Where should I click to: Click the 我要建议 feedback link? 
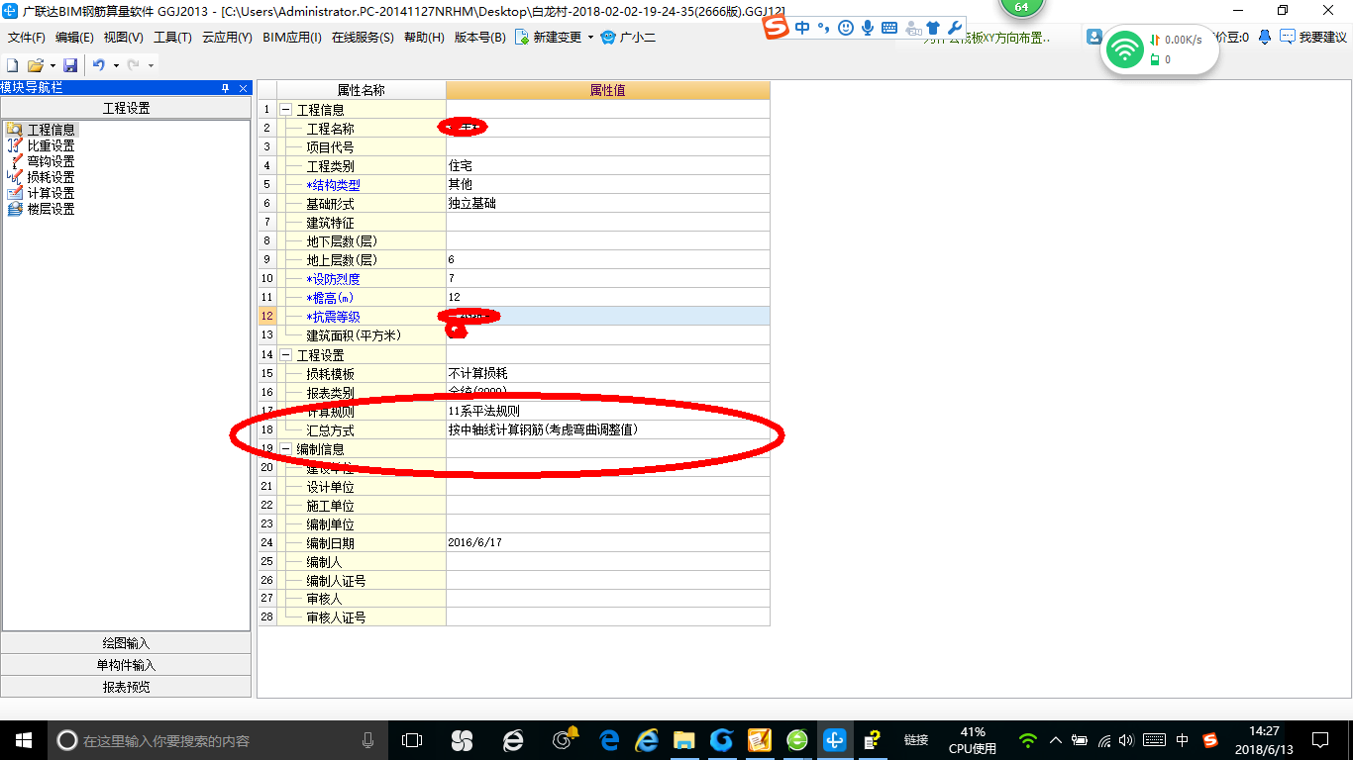coord(1313,38)
